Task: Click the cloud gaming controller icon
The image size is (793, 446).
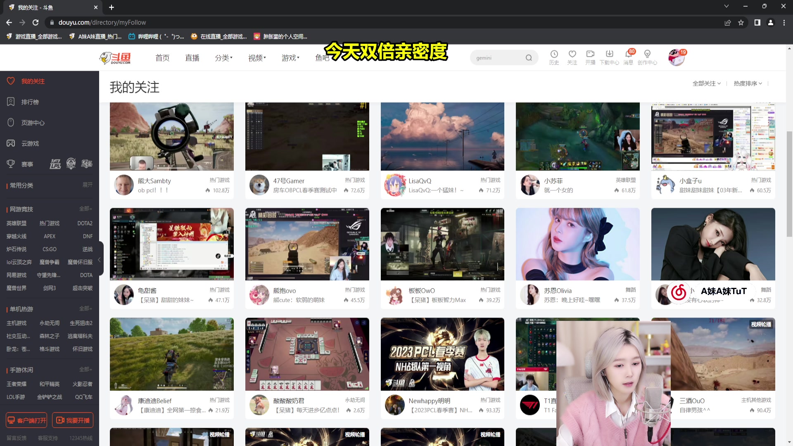Action: pyautogui.click(x=11, y=143)
